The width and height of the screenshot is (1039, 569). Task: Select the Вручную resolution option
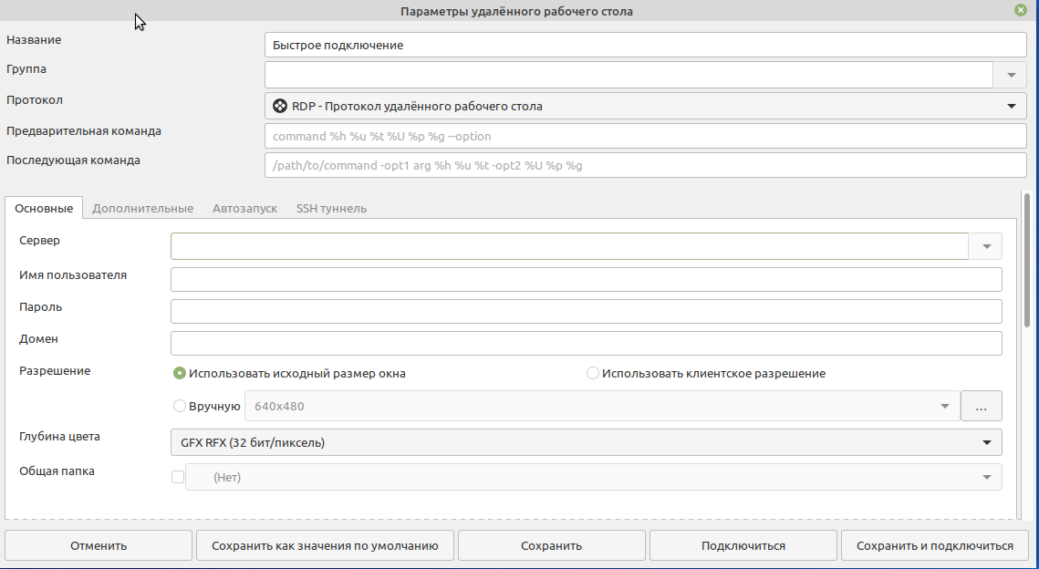coord(180,406)
